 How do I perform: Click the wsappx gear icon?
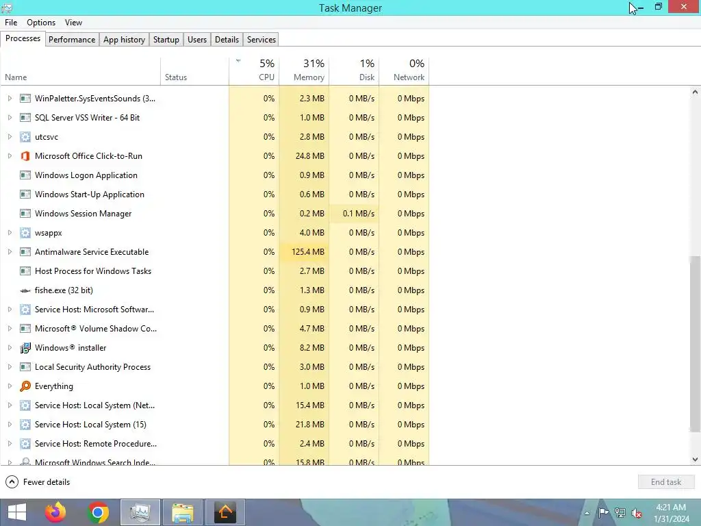point(25,233)
